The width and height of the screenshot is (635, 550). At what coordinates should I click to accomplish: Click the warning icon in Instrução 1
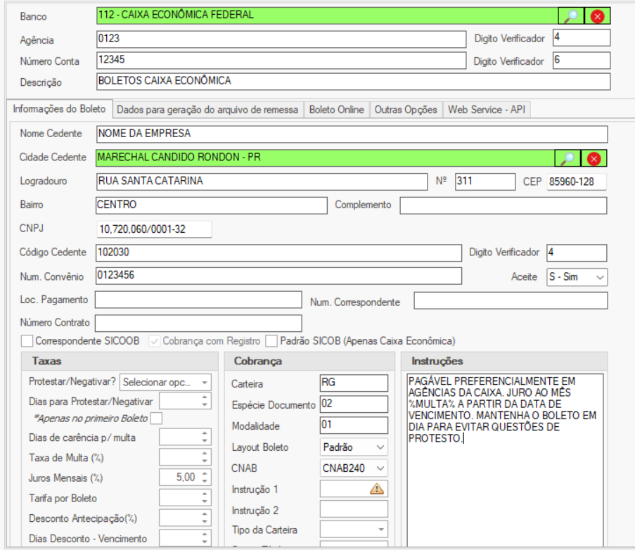[x=377, y=489]
